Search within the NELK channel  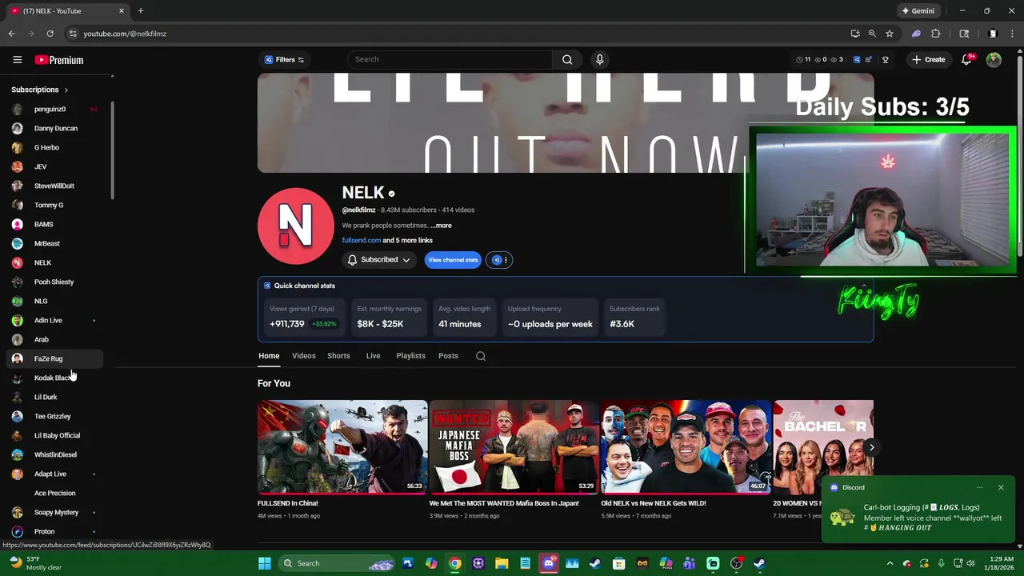click(481, 356)
